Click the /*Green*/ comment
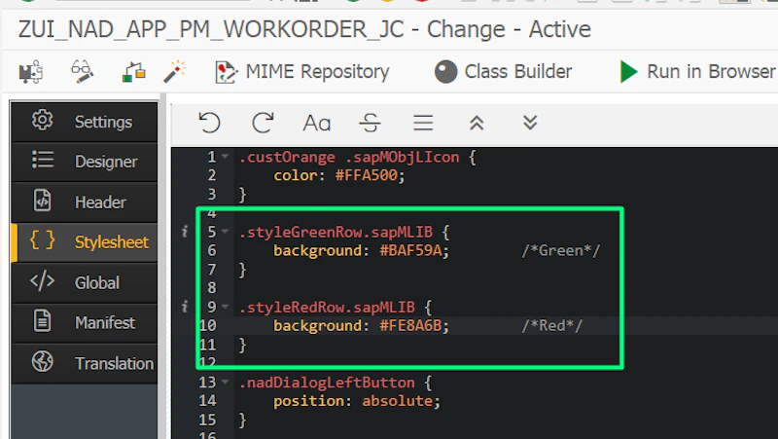Image resolution: width=778 pixels, height=439 pixels. click(561, 250)
